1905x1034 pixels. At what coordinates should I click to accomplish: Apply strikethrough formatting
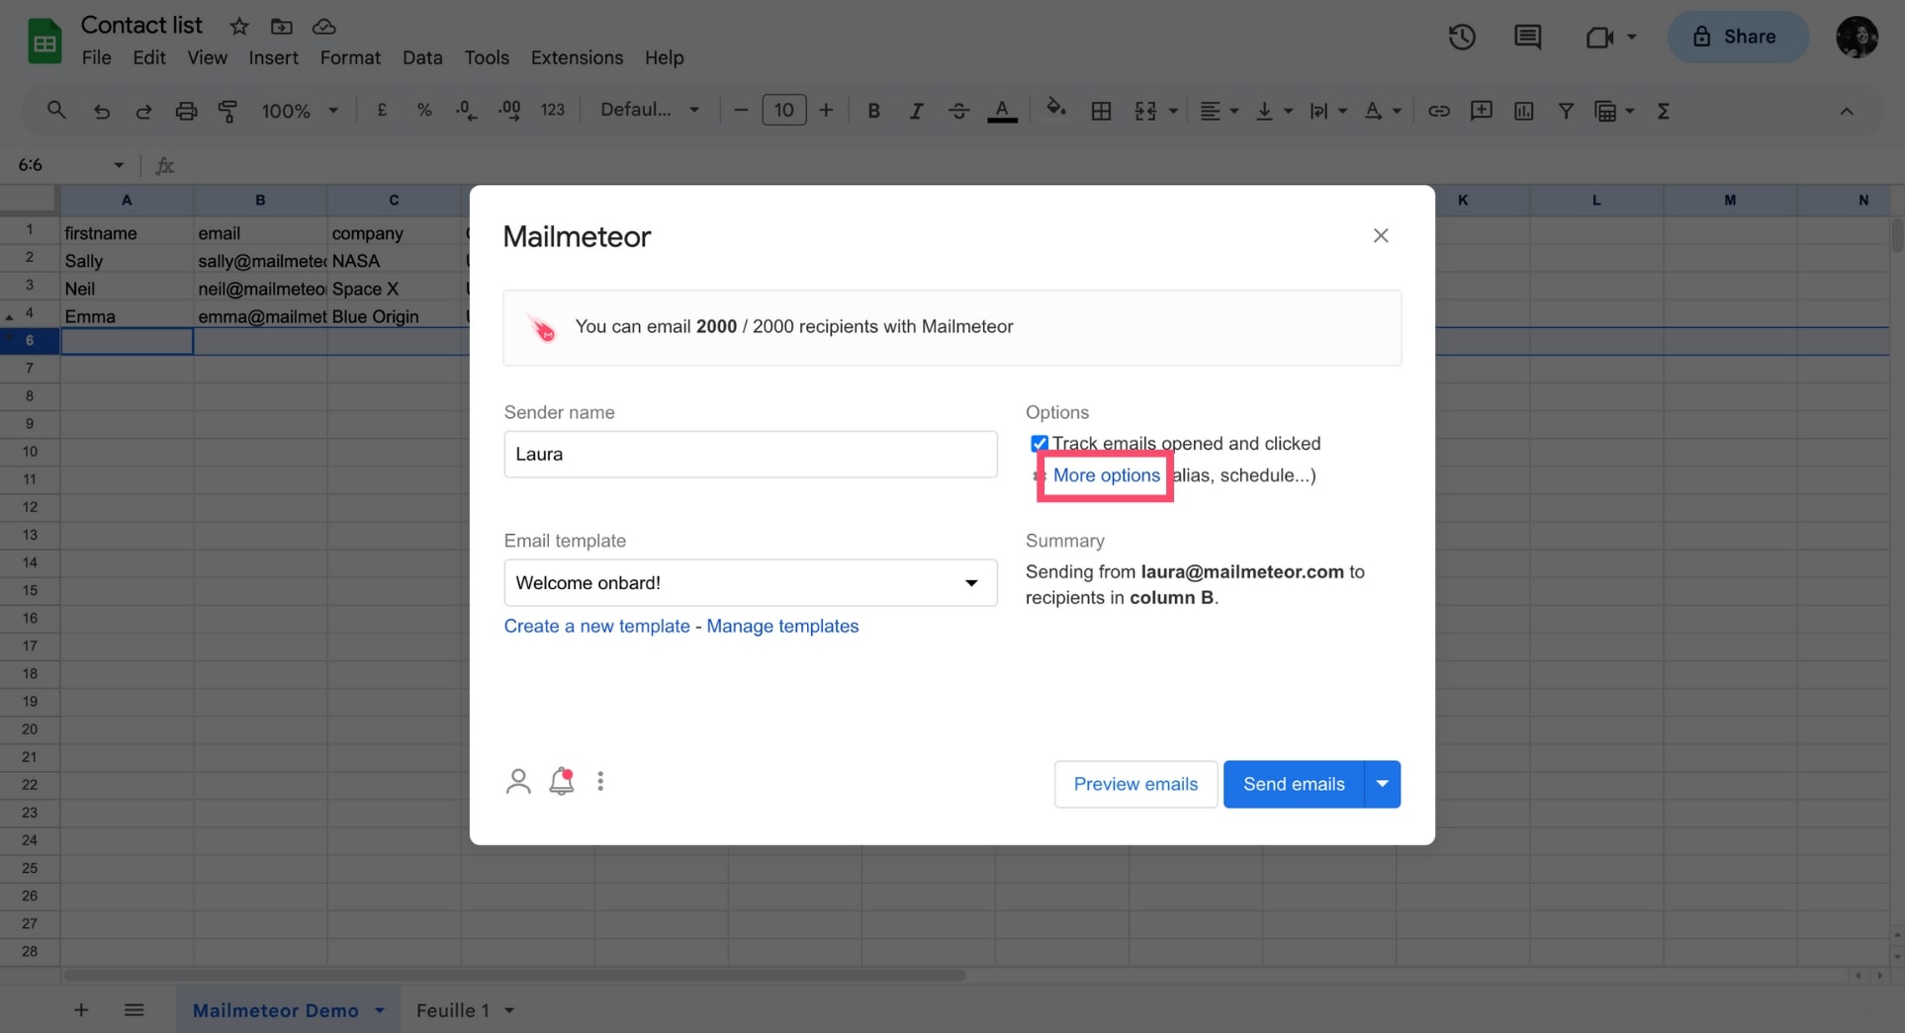pyautogui.click(x=958, y=111)
